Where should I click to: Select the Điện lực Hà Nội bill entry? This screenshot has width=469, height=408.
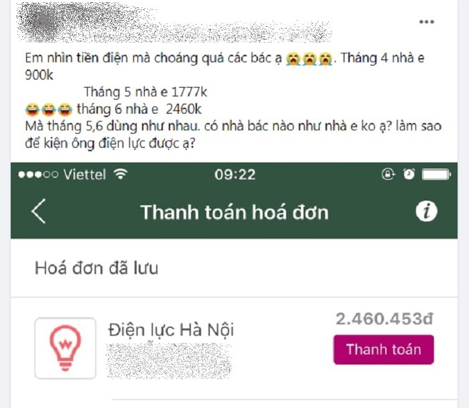pyautogui.click(x=234, y=348)
